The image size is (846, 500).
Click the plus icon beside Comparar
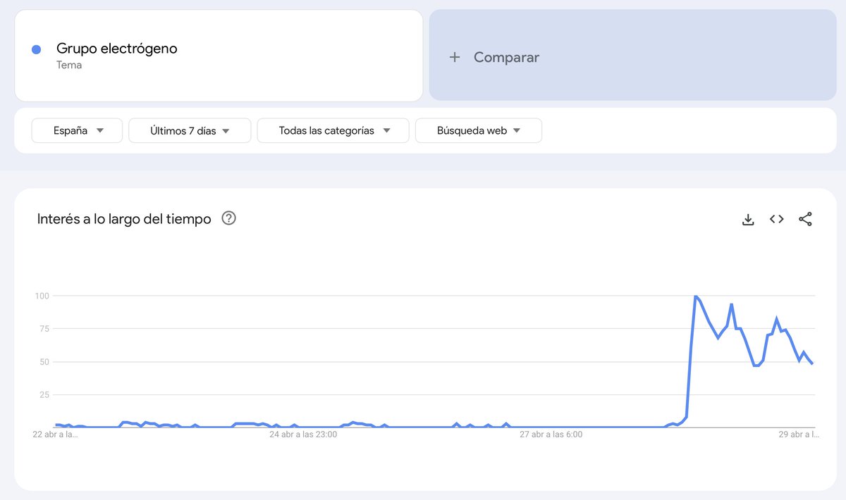455,58
